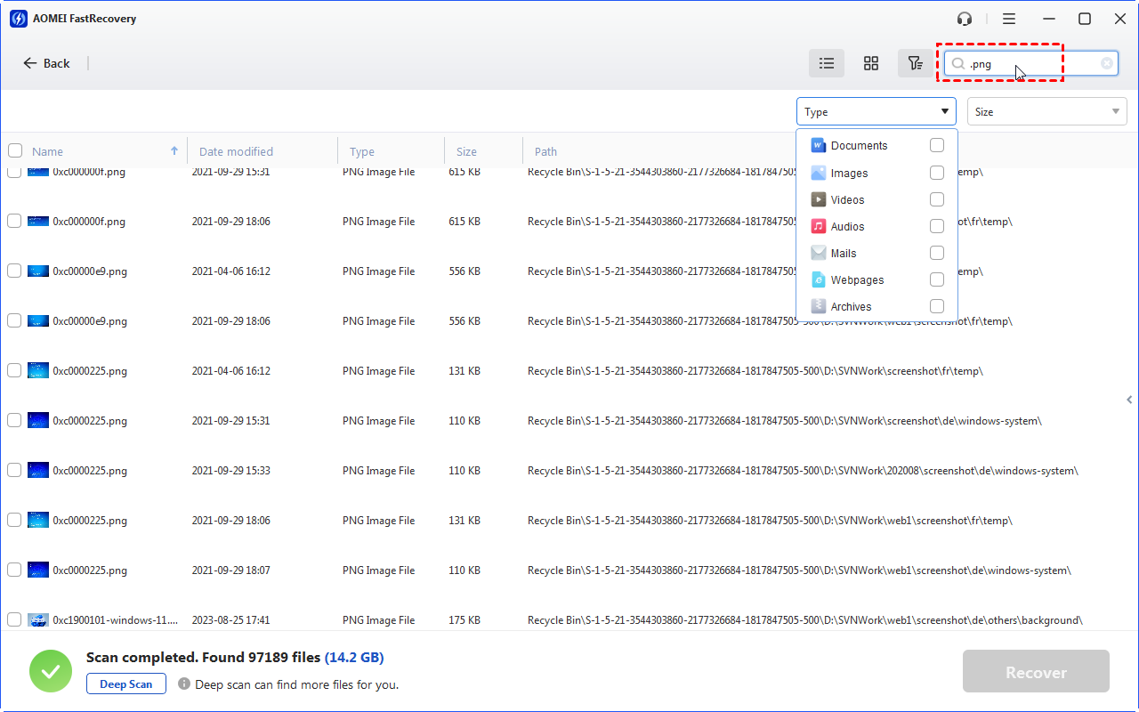Click file name 0xc1900101-windows-11

(115, 620)
